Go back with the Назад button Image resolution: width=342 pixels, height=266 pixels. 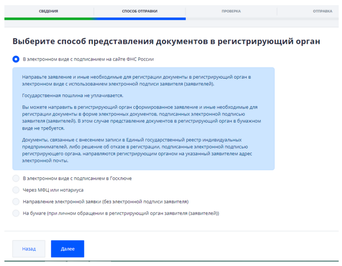(29, 249)
